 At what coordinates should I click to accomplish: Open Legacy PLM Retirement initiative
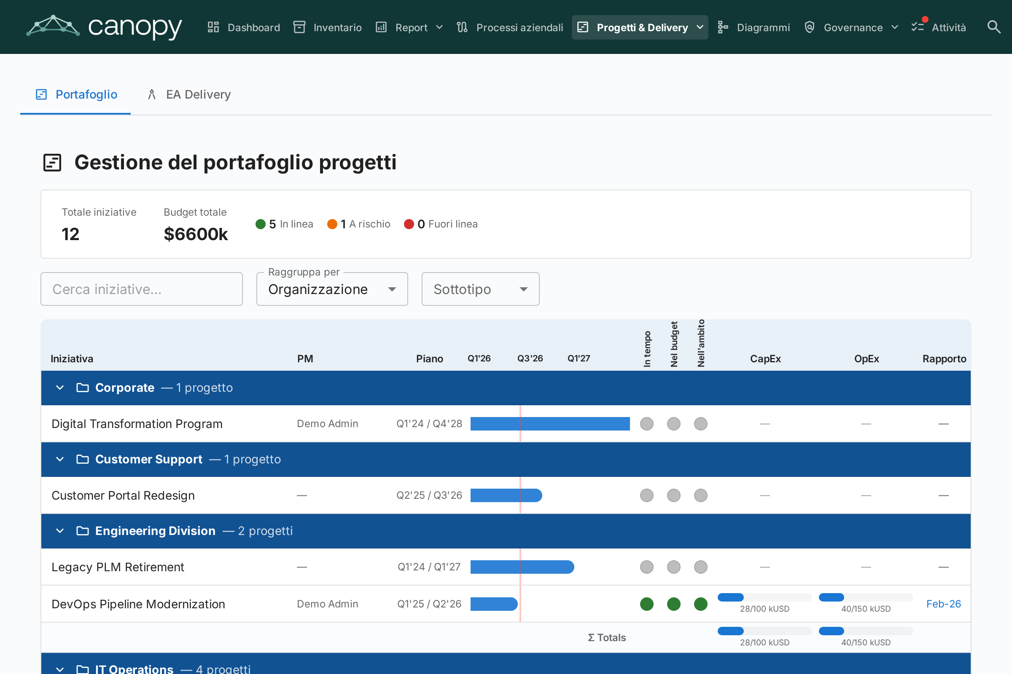tap(118, 567)
